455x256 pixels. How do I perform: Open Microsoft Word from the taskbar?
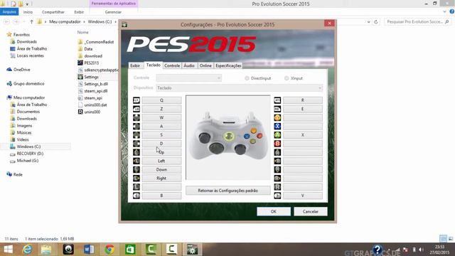(x=89, y=250)
